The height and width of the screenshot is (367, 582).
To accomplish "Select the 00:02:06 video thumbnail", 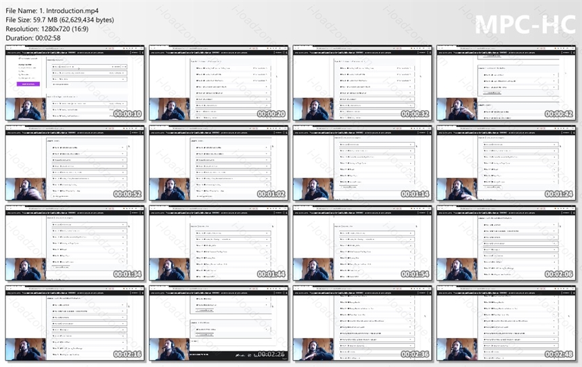I will 506,243.
